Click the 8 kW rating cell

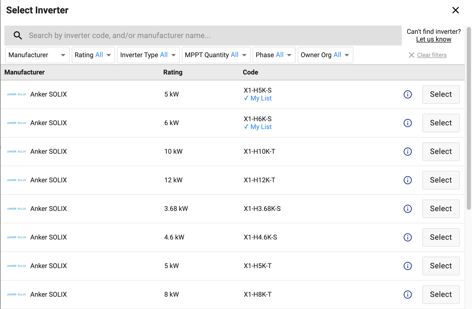coord(171,295)
